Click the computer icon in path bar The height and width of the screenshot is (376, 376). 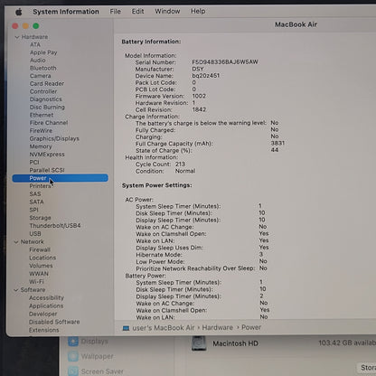tap(126, 328)
